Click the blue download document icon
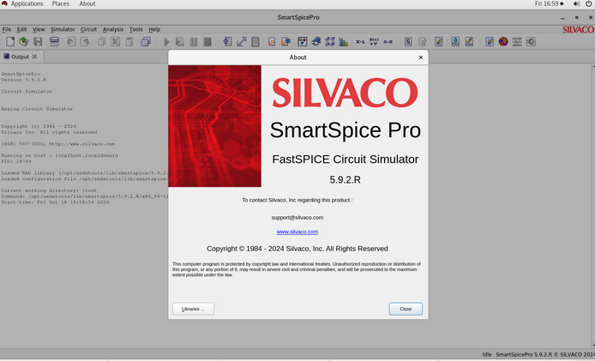Viewport: 595px width, 361px height. pyautogui.click(x=455, y=42)
